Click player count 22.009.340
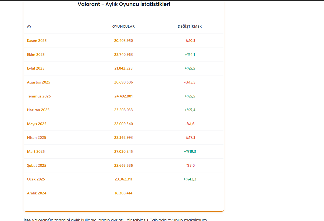324x221 pixels. (123, 124)
